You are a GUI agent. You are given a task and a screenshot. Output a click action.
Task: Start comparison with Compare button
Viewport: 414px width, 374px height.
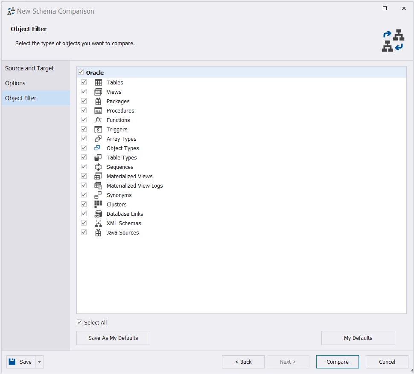click(338, 362)
